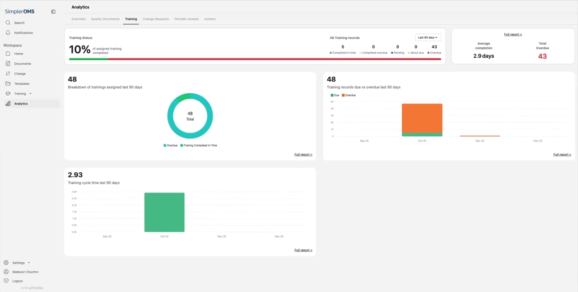Open Notifications bell icon
Image resolution: width=578 pixels, height=292 pixels.
click(8, 33)
